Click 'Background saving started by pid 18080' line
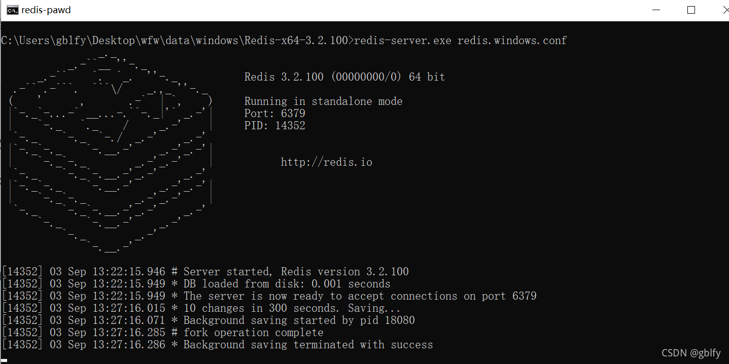The image size is (729, 364). [209, 320]
